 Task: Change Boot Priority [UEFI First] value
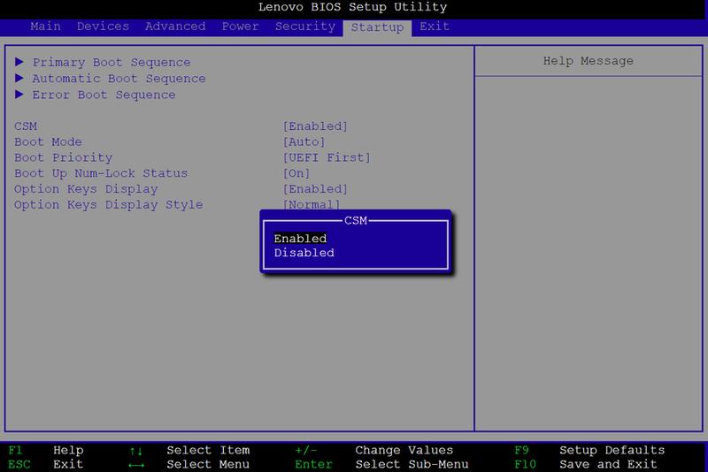[327, 157]
